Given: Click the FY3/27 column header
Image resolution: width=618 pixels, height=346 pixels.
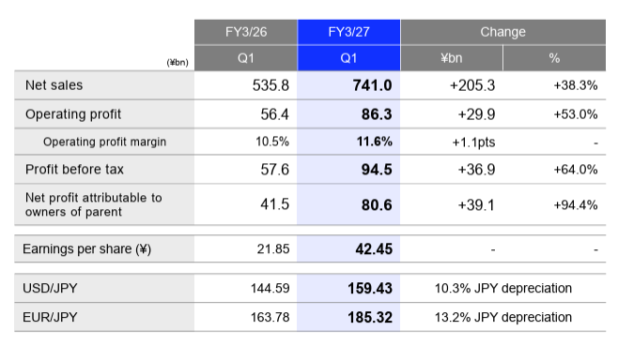Looking at the screenshot, I should 348,32.
